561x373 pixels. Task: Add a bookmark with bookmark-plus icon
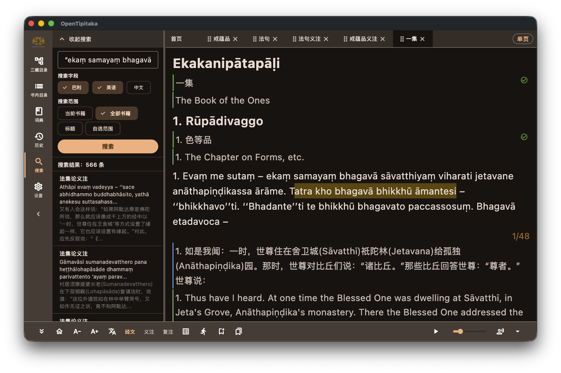pyautogui.click(x=221, y=331)
